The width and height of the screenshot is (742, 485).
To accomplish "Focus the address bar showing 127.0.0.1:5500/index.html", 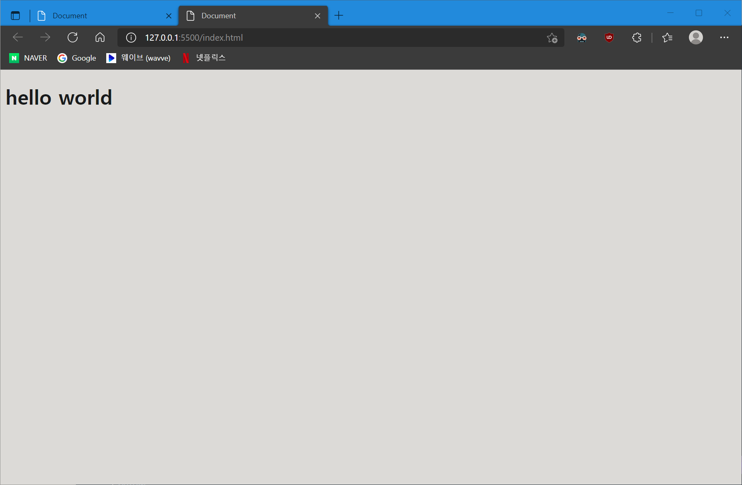I will (341, 38).
